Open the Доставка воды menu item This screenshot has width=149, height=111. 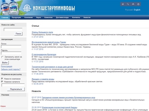62,17
